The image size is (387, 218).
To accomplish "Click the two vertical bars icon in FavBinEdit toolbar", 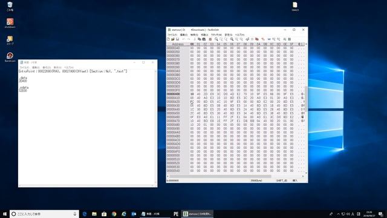I will coord(290,39).
